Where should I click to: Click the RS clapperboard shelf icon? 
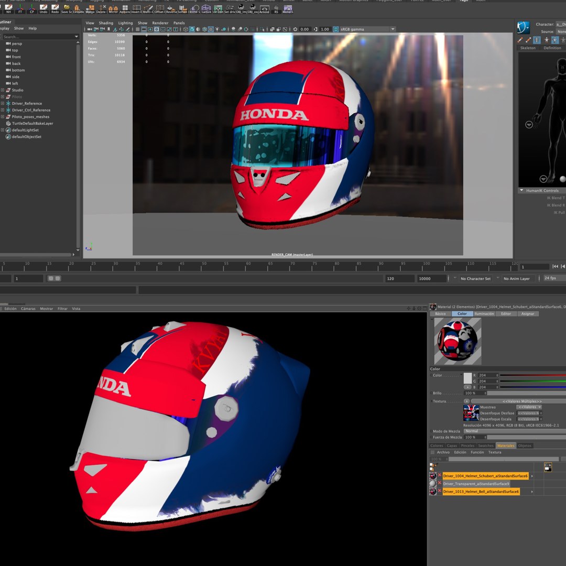[276, 9]
